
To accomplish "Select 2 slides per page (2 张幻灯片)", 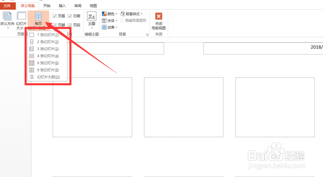I will [47, 42].
